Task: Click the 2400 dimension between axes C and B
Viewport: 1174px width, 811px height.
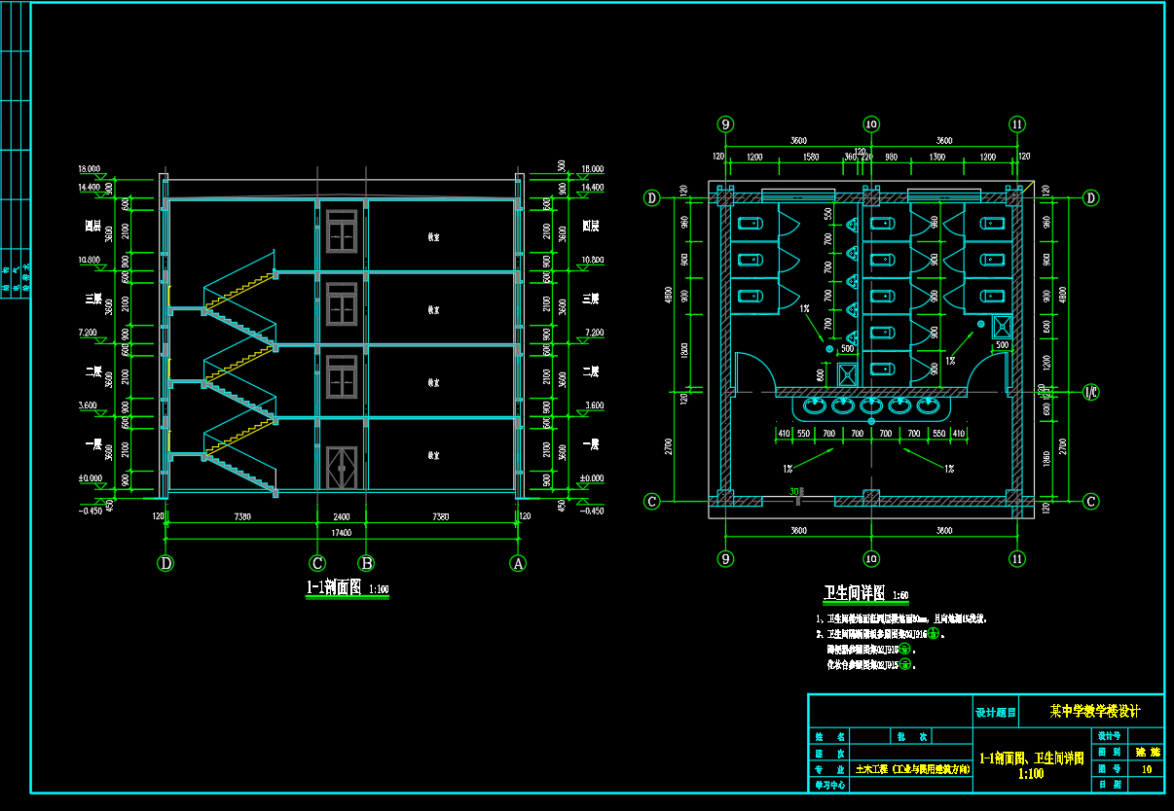Action: click(341, 517)
